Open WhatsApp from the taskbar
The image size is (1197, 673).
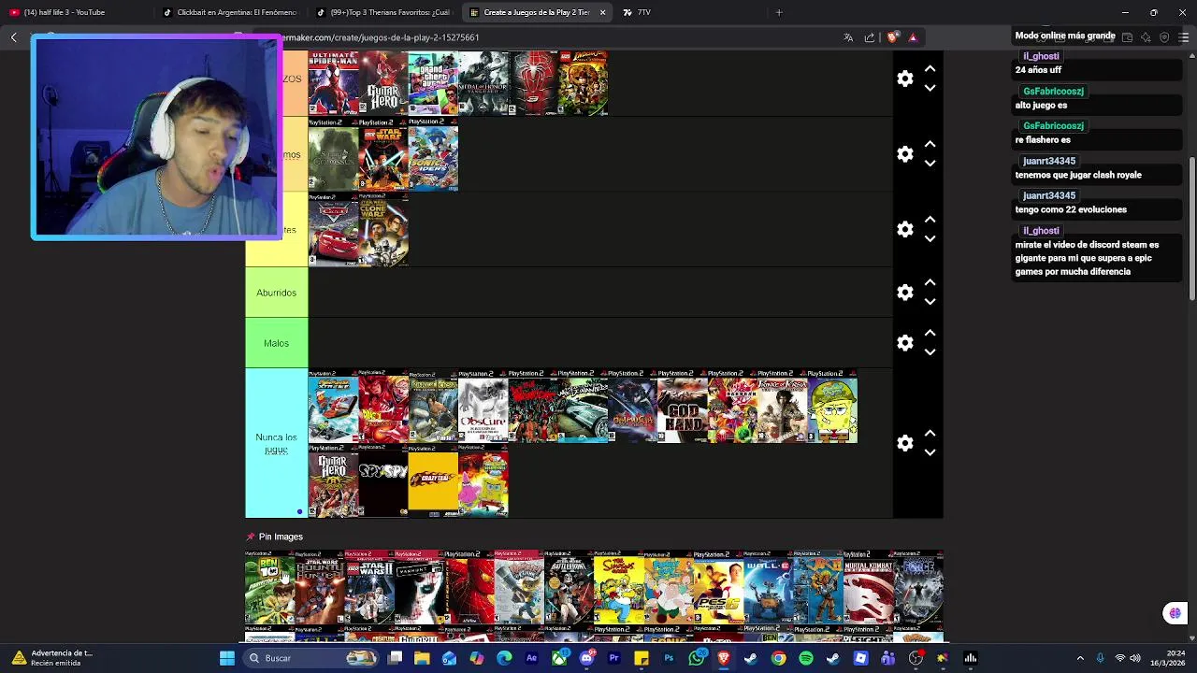pyautogui.click(x=696, y=658)
